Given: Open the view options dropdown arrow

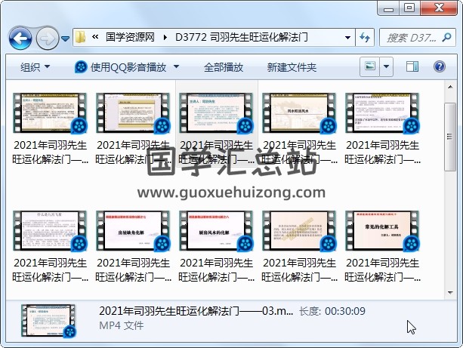Looking at the screenshot, I should pos(386,66).
